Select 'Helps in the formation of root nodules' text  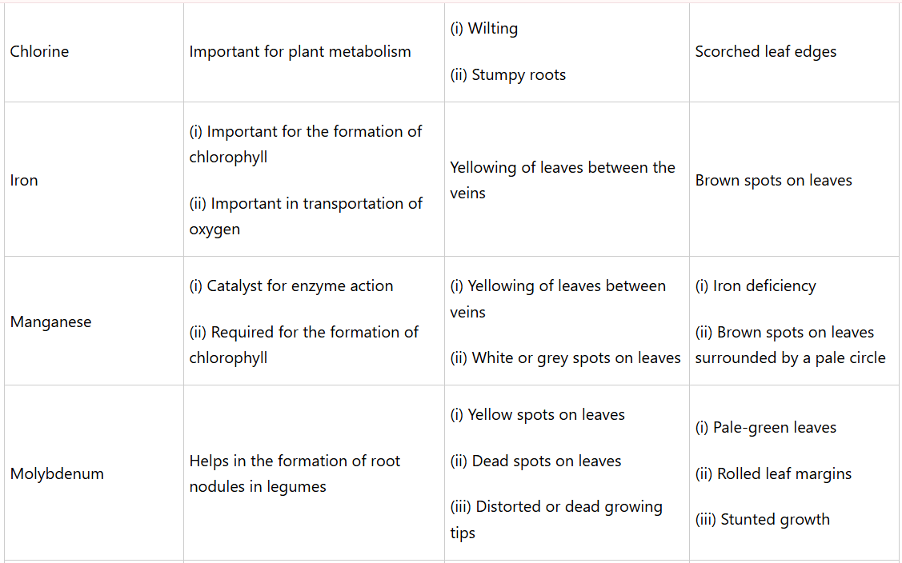point(295,473)
